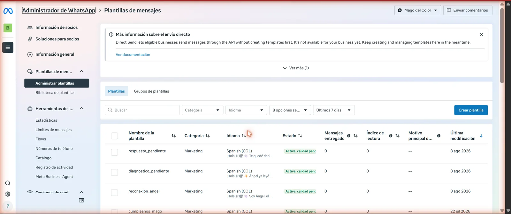Click the info icon in the banner title

[111, 34]
